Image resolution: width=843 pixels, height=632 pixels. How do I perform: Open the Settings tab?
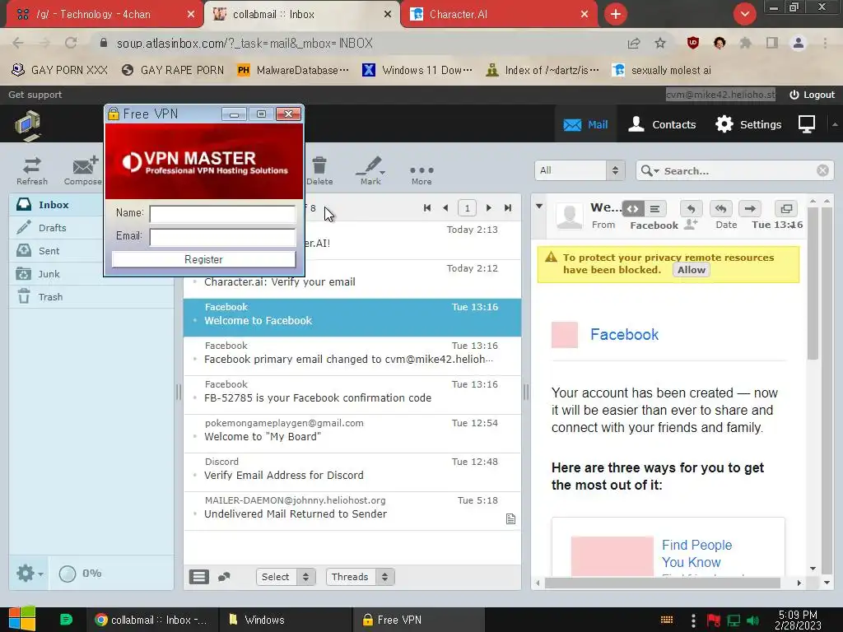click(748, 124)
